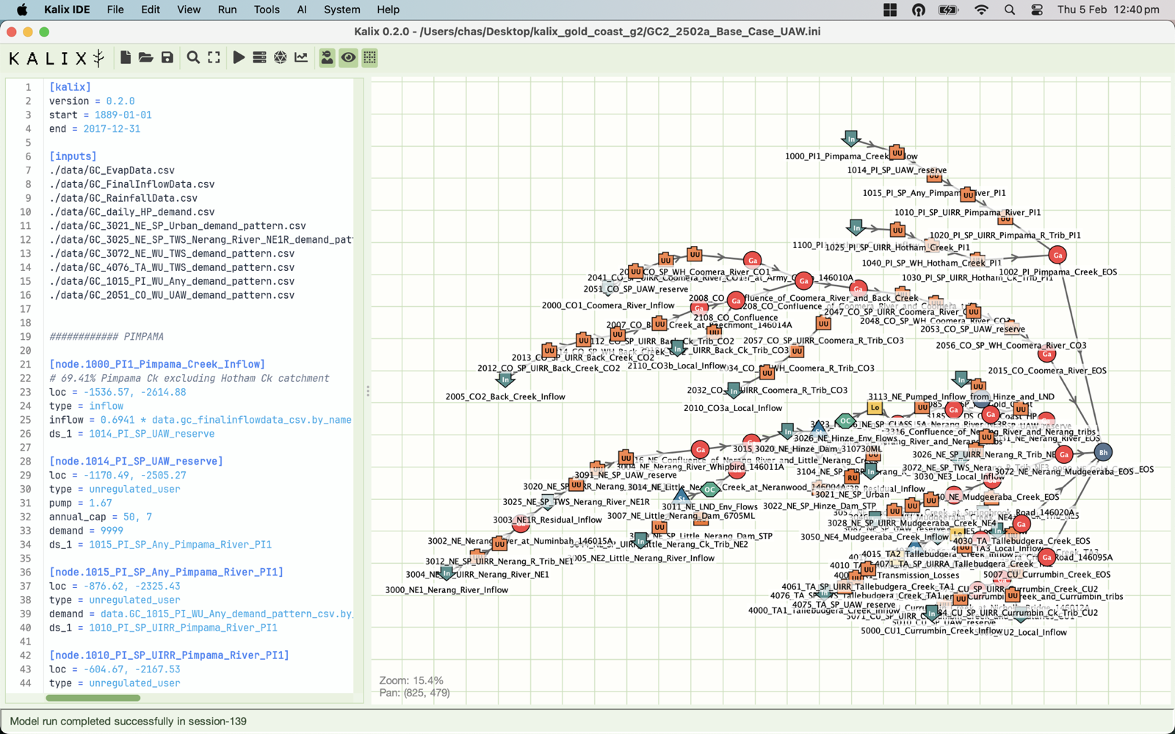Select the 3002_NE_Nerang user node icon
This screenshot has width=1175, height=734.
tap(499, 544)
